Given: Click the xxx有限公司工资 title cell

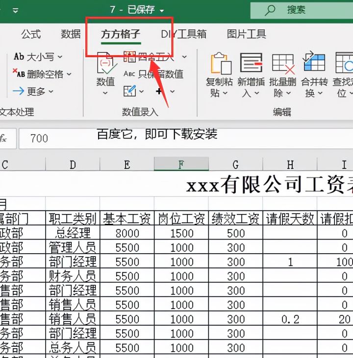Looking at the screenshot, I should coord(269,185).
